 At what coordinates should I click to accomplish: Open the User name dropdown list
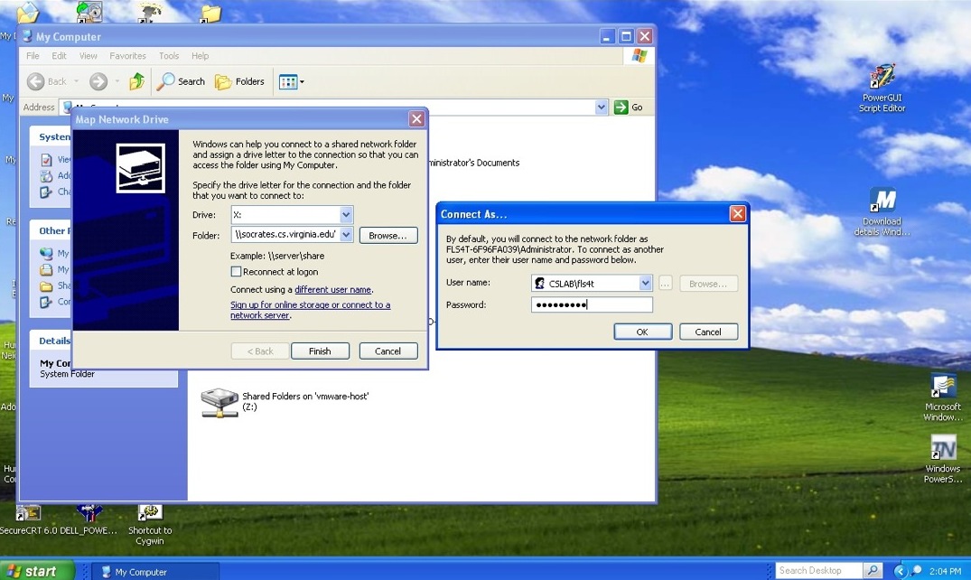[645, 284]
